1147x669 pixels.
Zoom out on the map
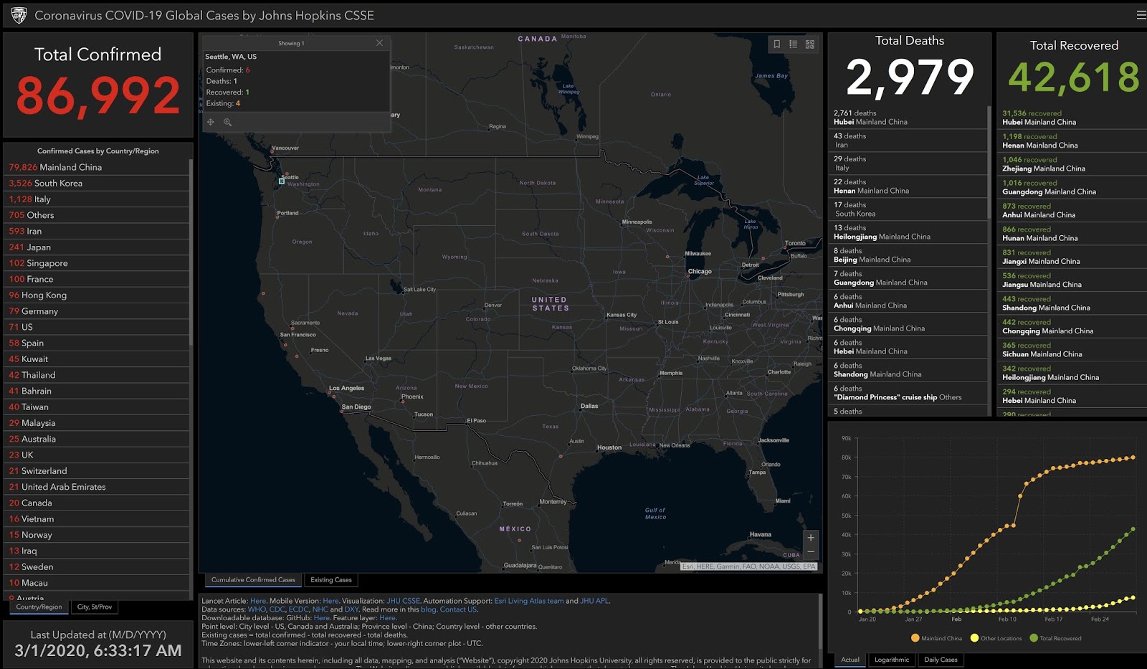(811, 552)
